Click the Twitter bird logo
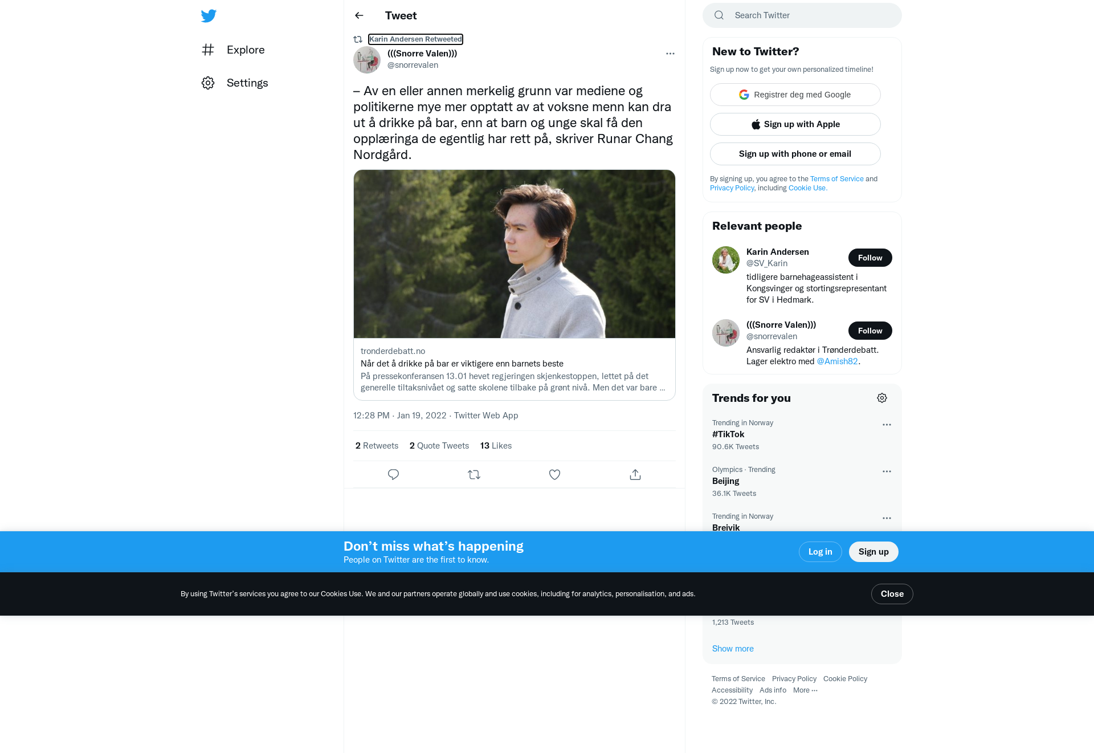Screen dimensions: 1094x753 pyautogui.click(x=209, y=16)
